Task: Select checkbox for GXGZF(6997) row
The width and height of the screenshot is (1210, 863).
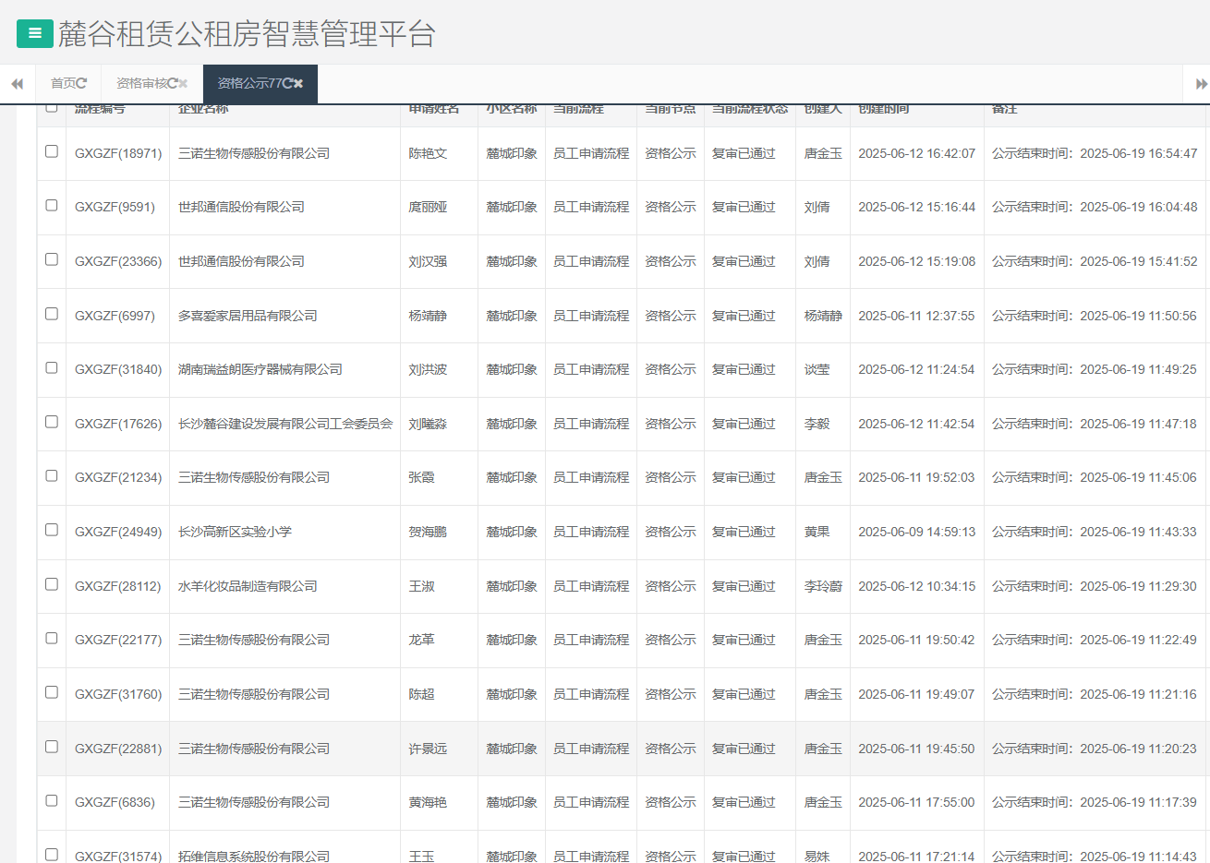Action: 52,314
